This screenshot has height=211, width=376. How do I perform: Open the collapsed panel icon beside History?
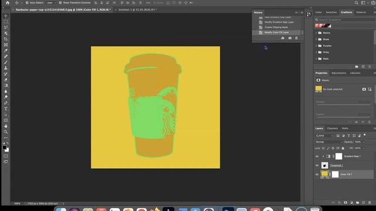coord(308,14)
